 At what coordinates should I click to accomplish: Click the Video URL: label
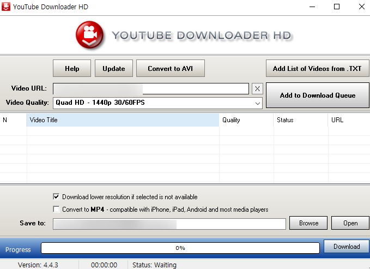tap(29, 88)
